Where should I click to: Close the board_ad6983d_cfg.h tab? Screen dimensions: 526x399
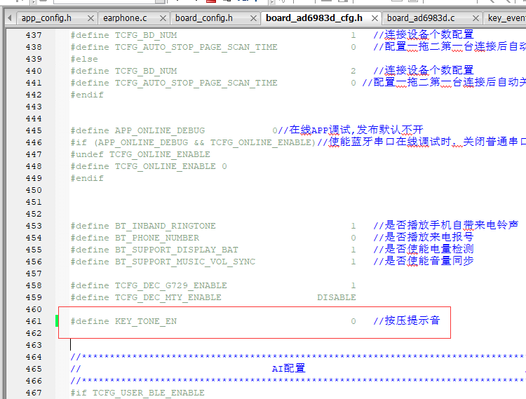point(375,18)
